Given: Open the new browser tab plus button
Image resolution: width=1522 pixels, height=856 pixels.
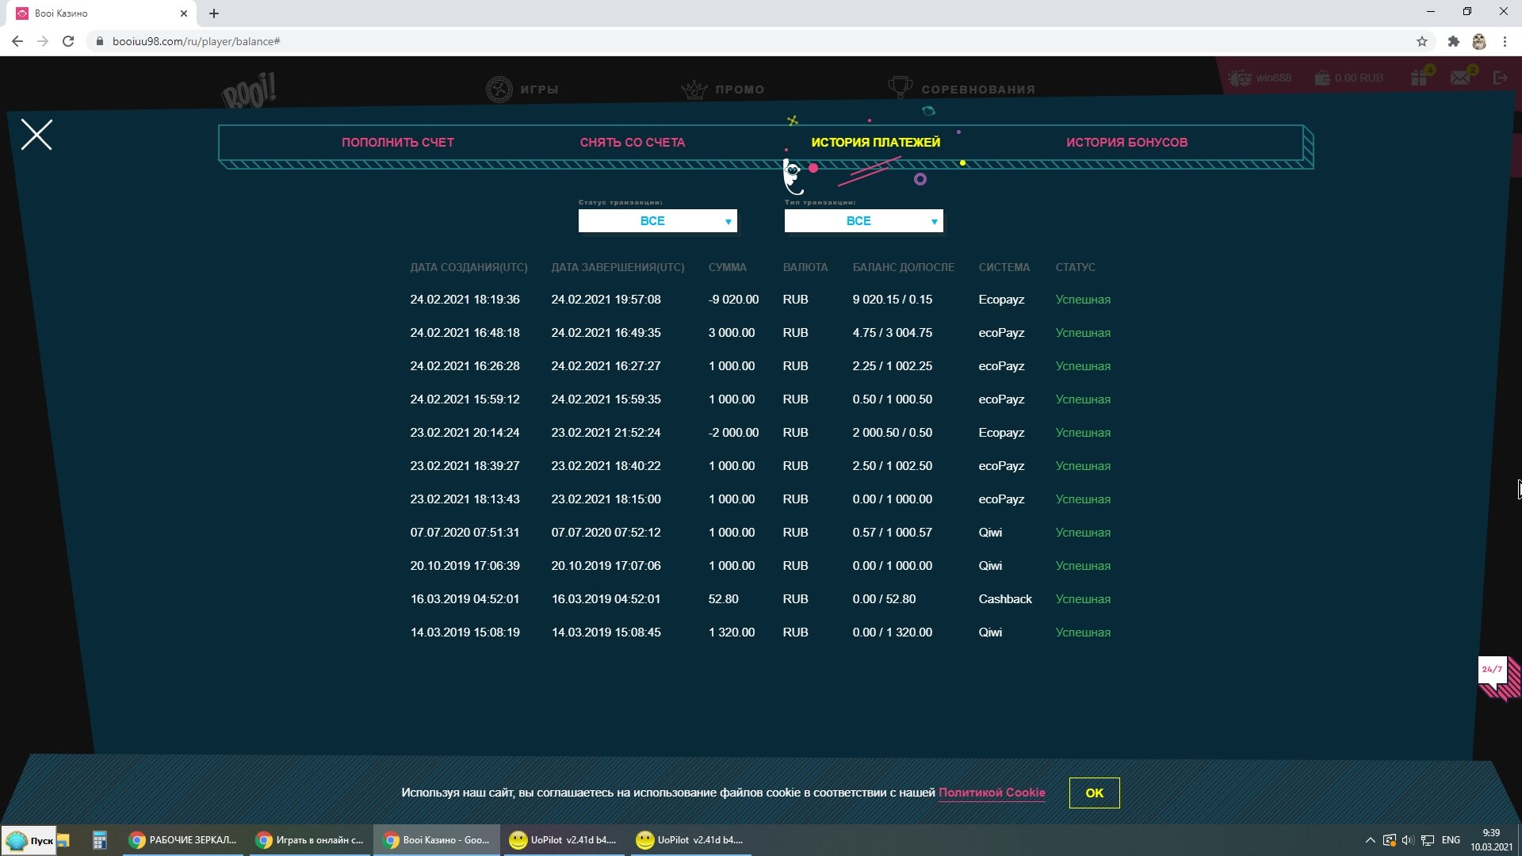Looking at the screenshot, I should click(x=214, y=13).
